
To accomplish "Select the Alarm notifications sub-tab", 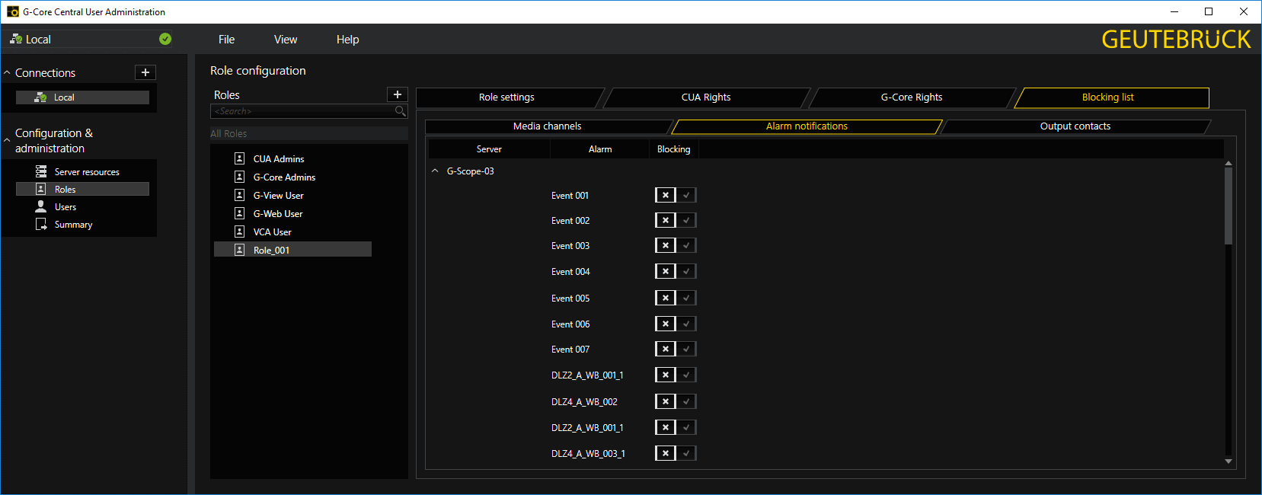I will [x=807, y=126].
